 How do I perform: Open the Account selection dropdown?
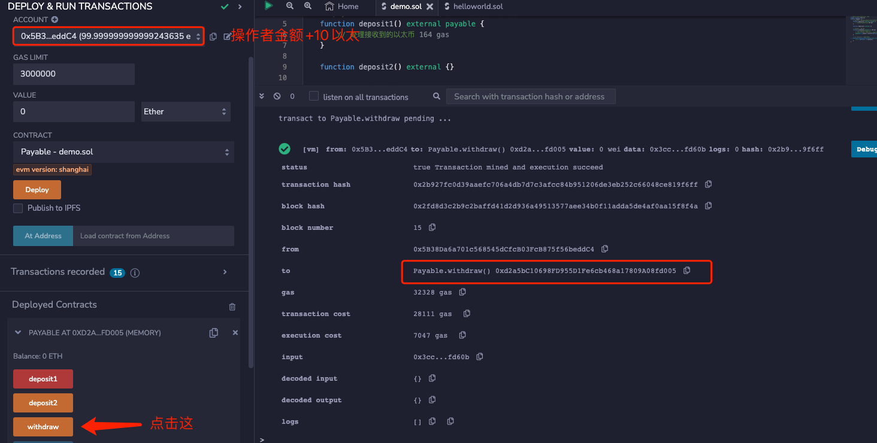108,37
